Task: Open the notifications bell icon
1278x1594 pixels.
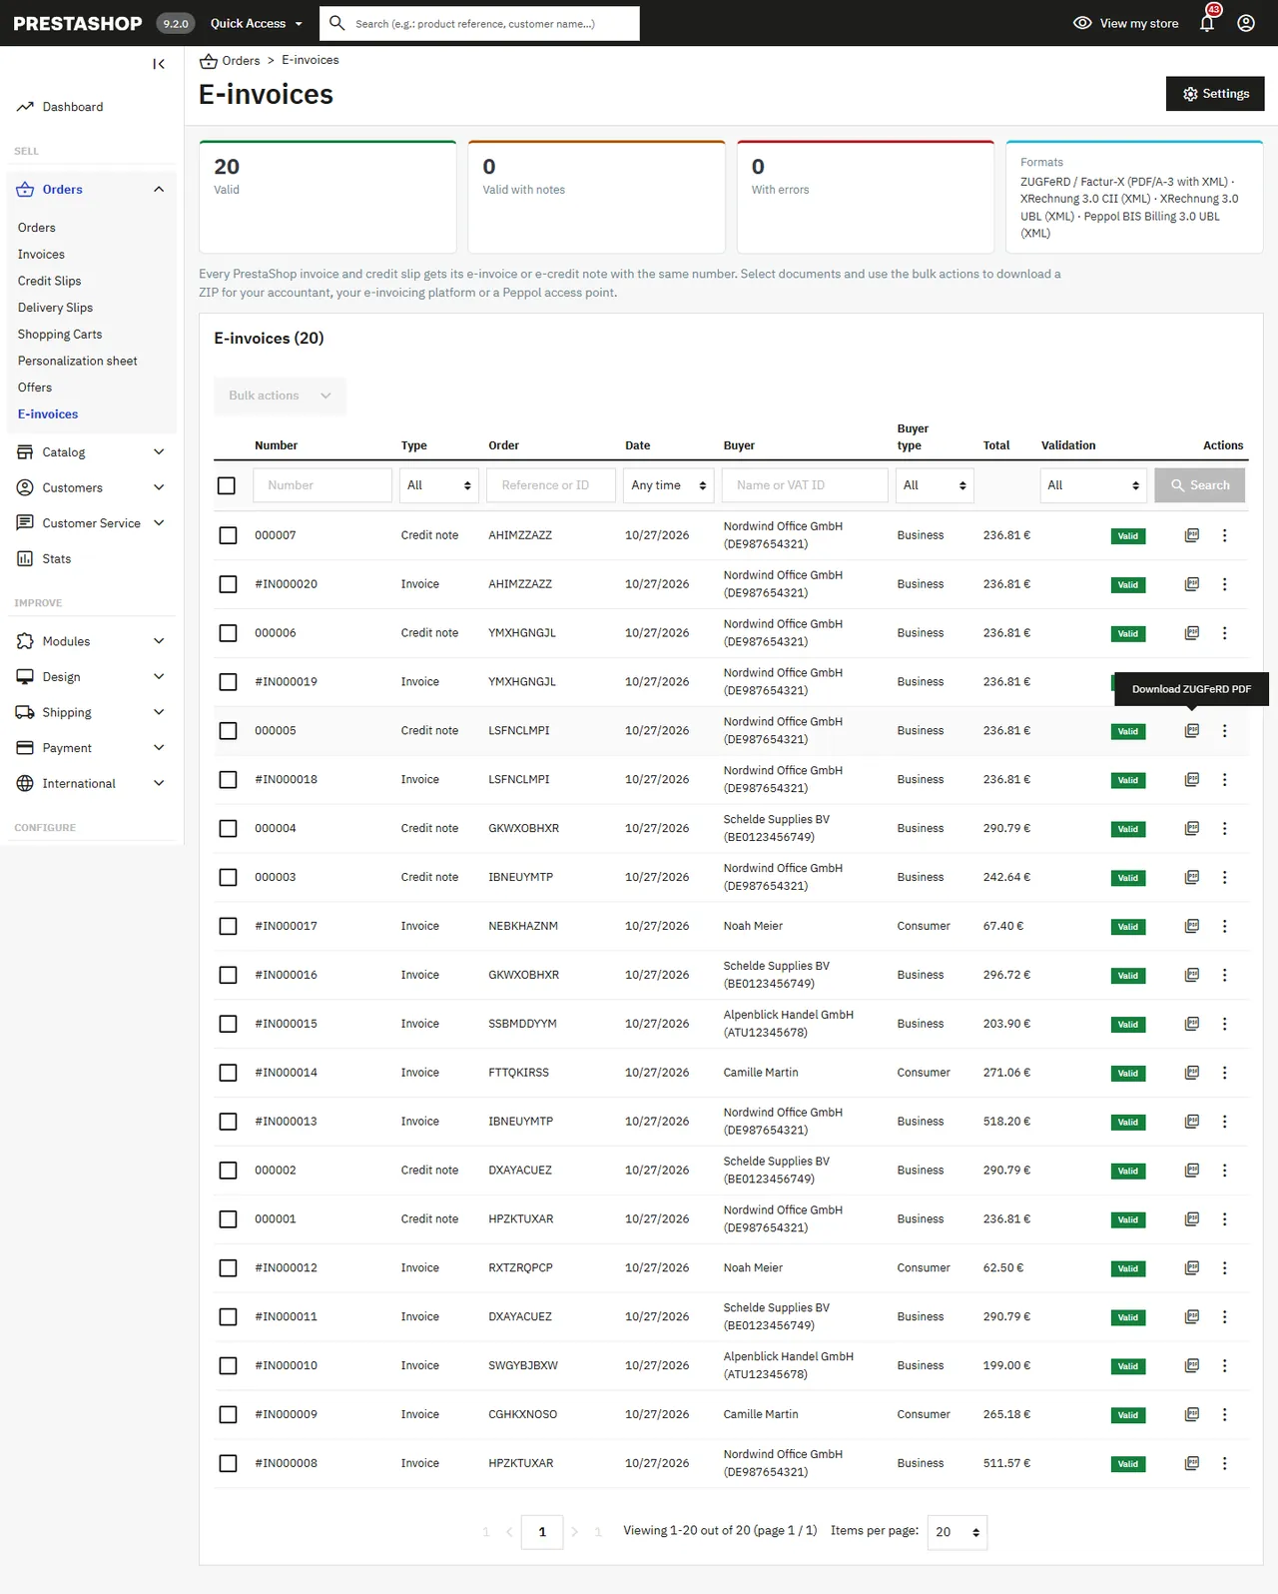Action: [1207, 23]
